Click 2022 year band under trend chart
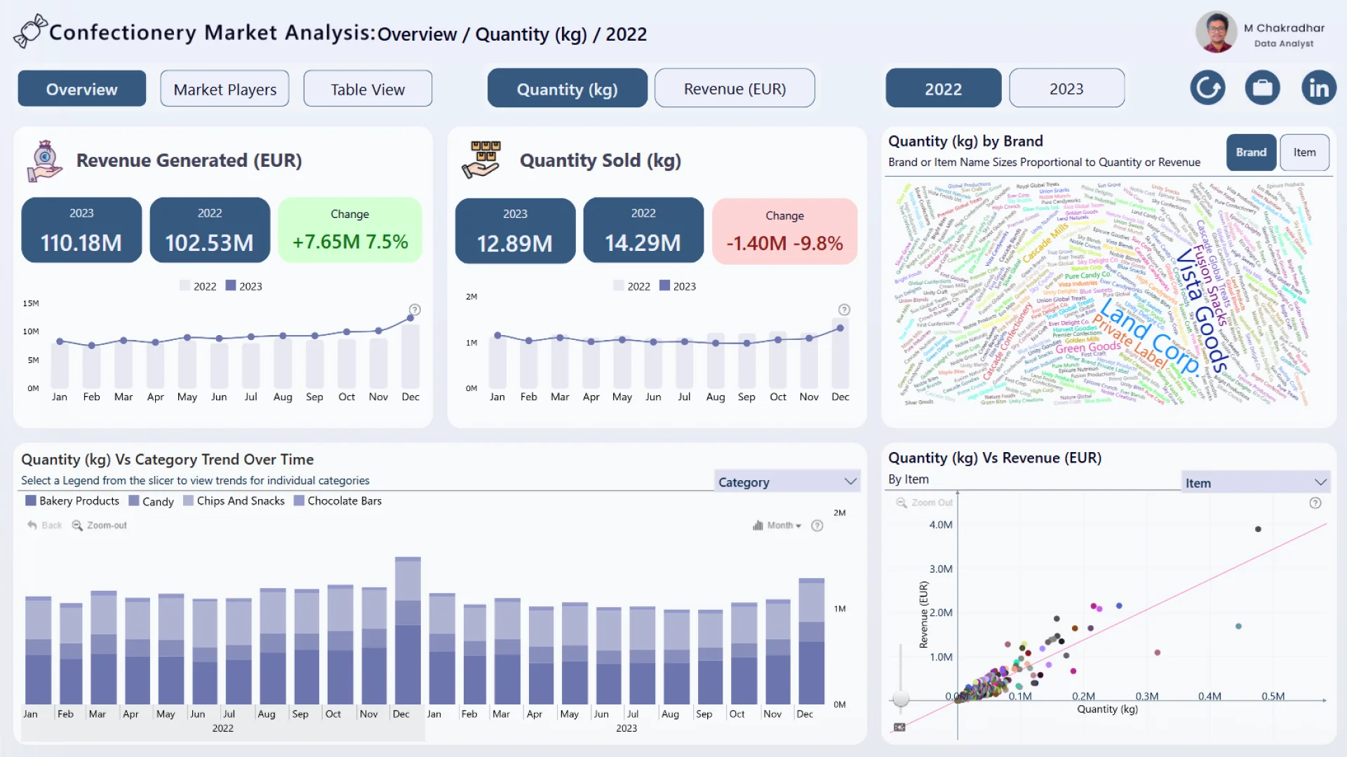Image resolution: width=1347 pixels, height=757 pixels. coord(223,728)
